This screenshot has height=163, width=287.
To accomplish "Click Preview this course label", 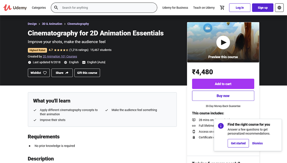I will (223, 57).
